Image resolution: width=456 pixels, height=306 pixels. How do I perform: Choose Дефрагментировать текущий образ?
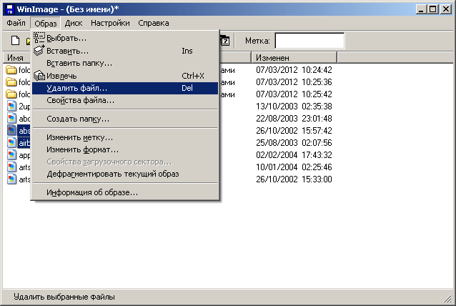coord(125,174)
